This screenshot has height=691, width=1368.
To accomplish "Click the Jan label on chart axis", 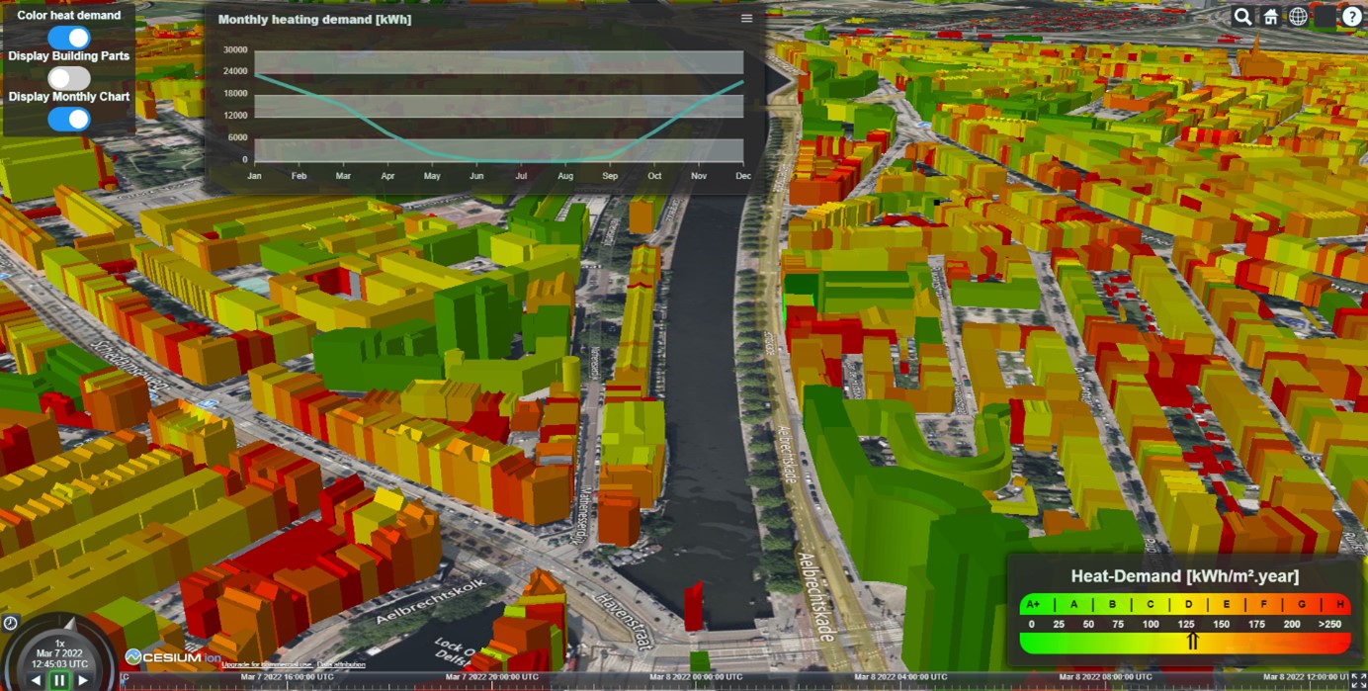I will (x=254, y=176).
